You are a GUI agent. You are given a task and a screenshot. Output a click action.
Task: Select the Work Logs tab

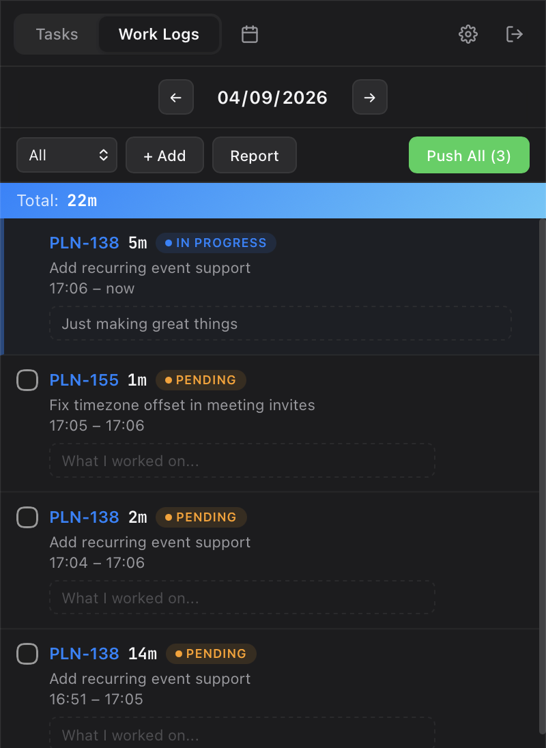[x=159, y=34]
